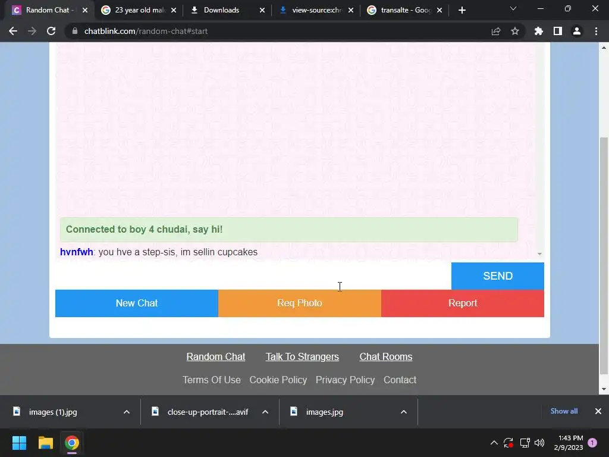Open the volume speaker tray icon
The image size is (609, 457).
point(539,443)
